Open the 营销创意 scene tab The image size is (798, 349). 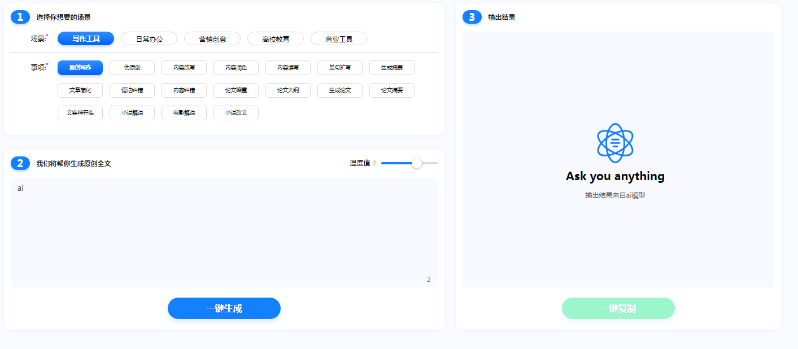(212, 38)
